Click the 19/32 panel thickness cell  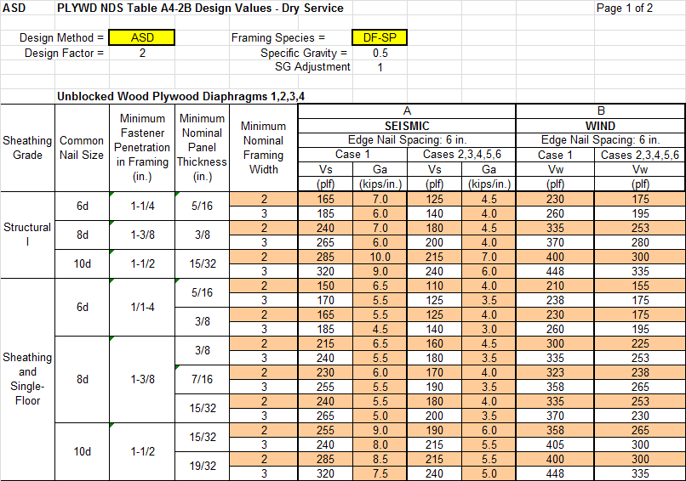[203, 466]
